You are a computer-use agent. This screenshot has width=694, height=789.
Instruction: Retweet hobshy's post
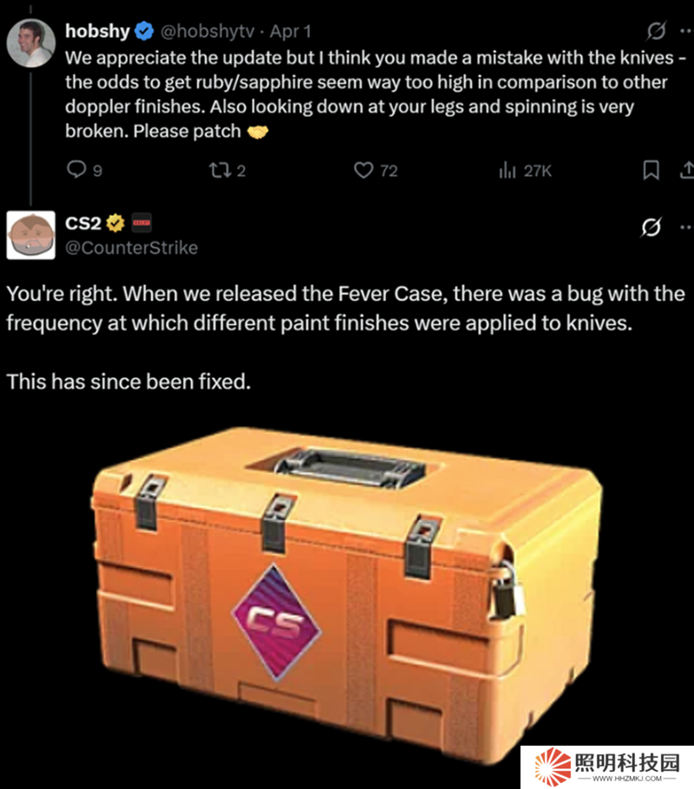(227, 170)
